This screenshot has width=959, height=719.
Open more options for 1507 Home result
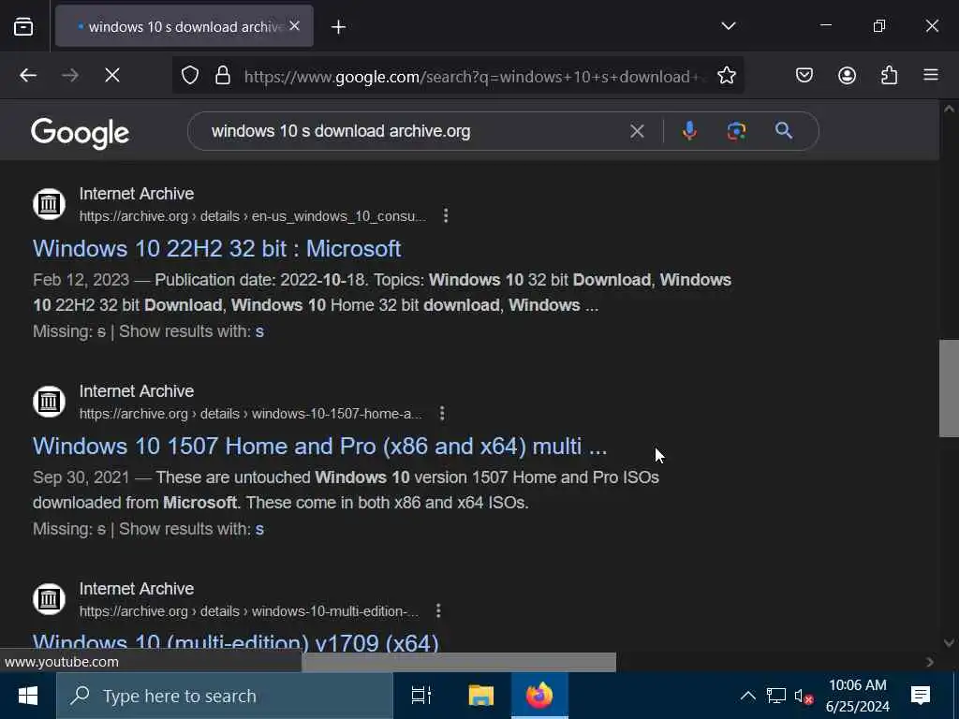click(x=442, y=414)
